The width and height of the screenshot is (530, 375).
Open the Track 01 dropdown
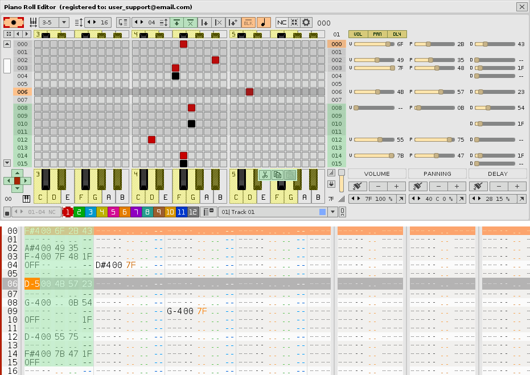pos(333,212)
